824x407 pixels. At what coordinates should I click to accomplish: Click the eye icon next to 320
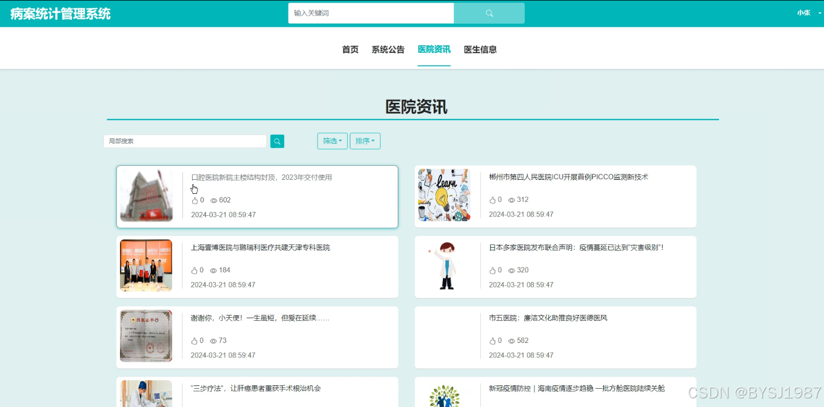(x=511, y=270)
